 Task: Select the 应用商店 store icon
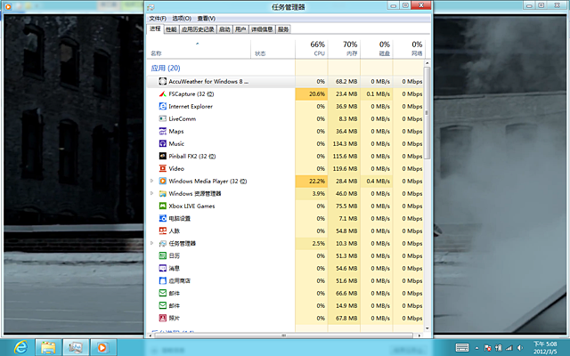[162, 280]
